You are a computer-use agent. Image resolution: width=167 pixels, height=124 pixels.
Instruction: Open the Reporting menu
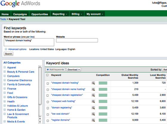point(60,14)
